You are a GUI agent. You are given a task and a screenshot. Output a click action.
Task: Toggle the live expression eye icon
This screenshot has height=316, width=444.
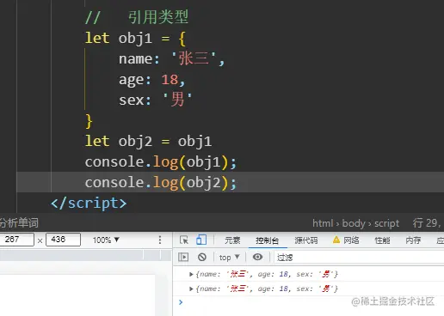(x=257, y=257)
